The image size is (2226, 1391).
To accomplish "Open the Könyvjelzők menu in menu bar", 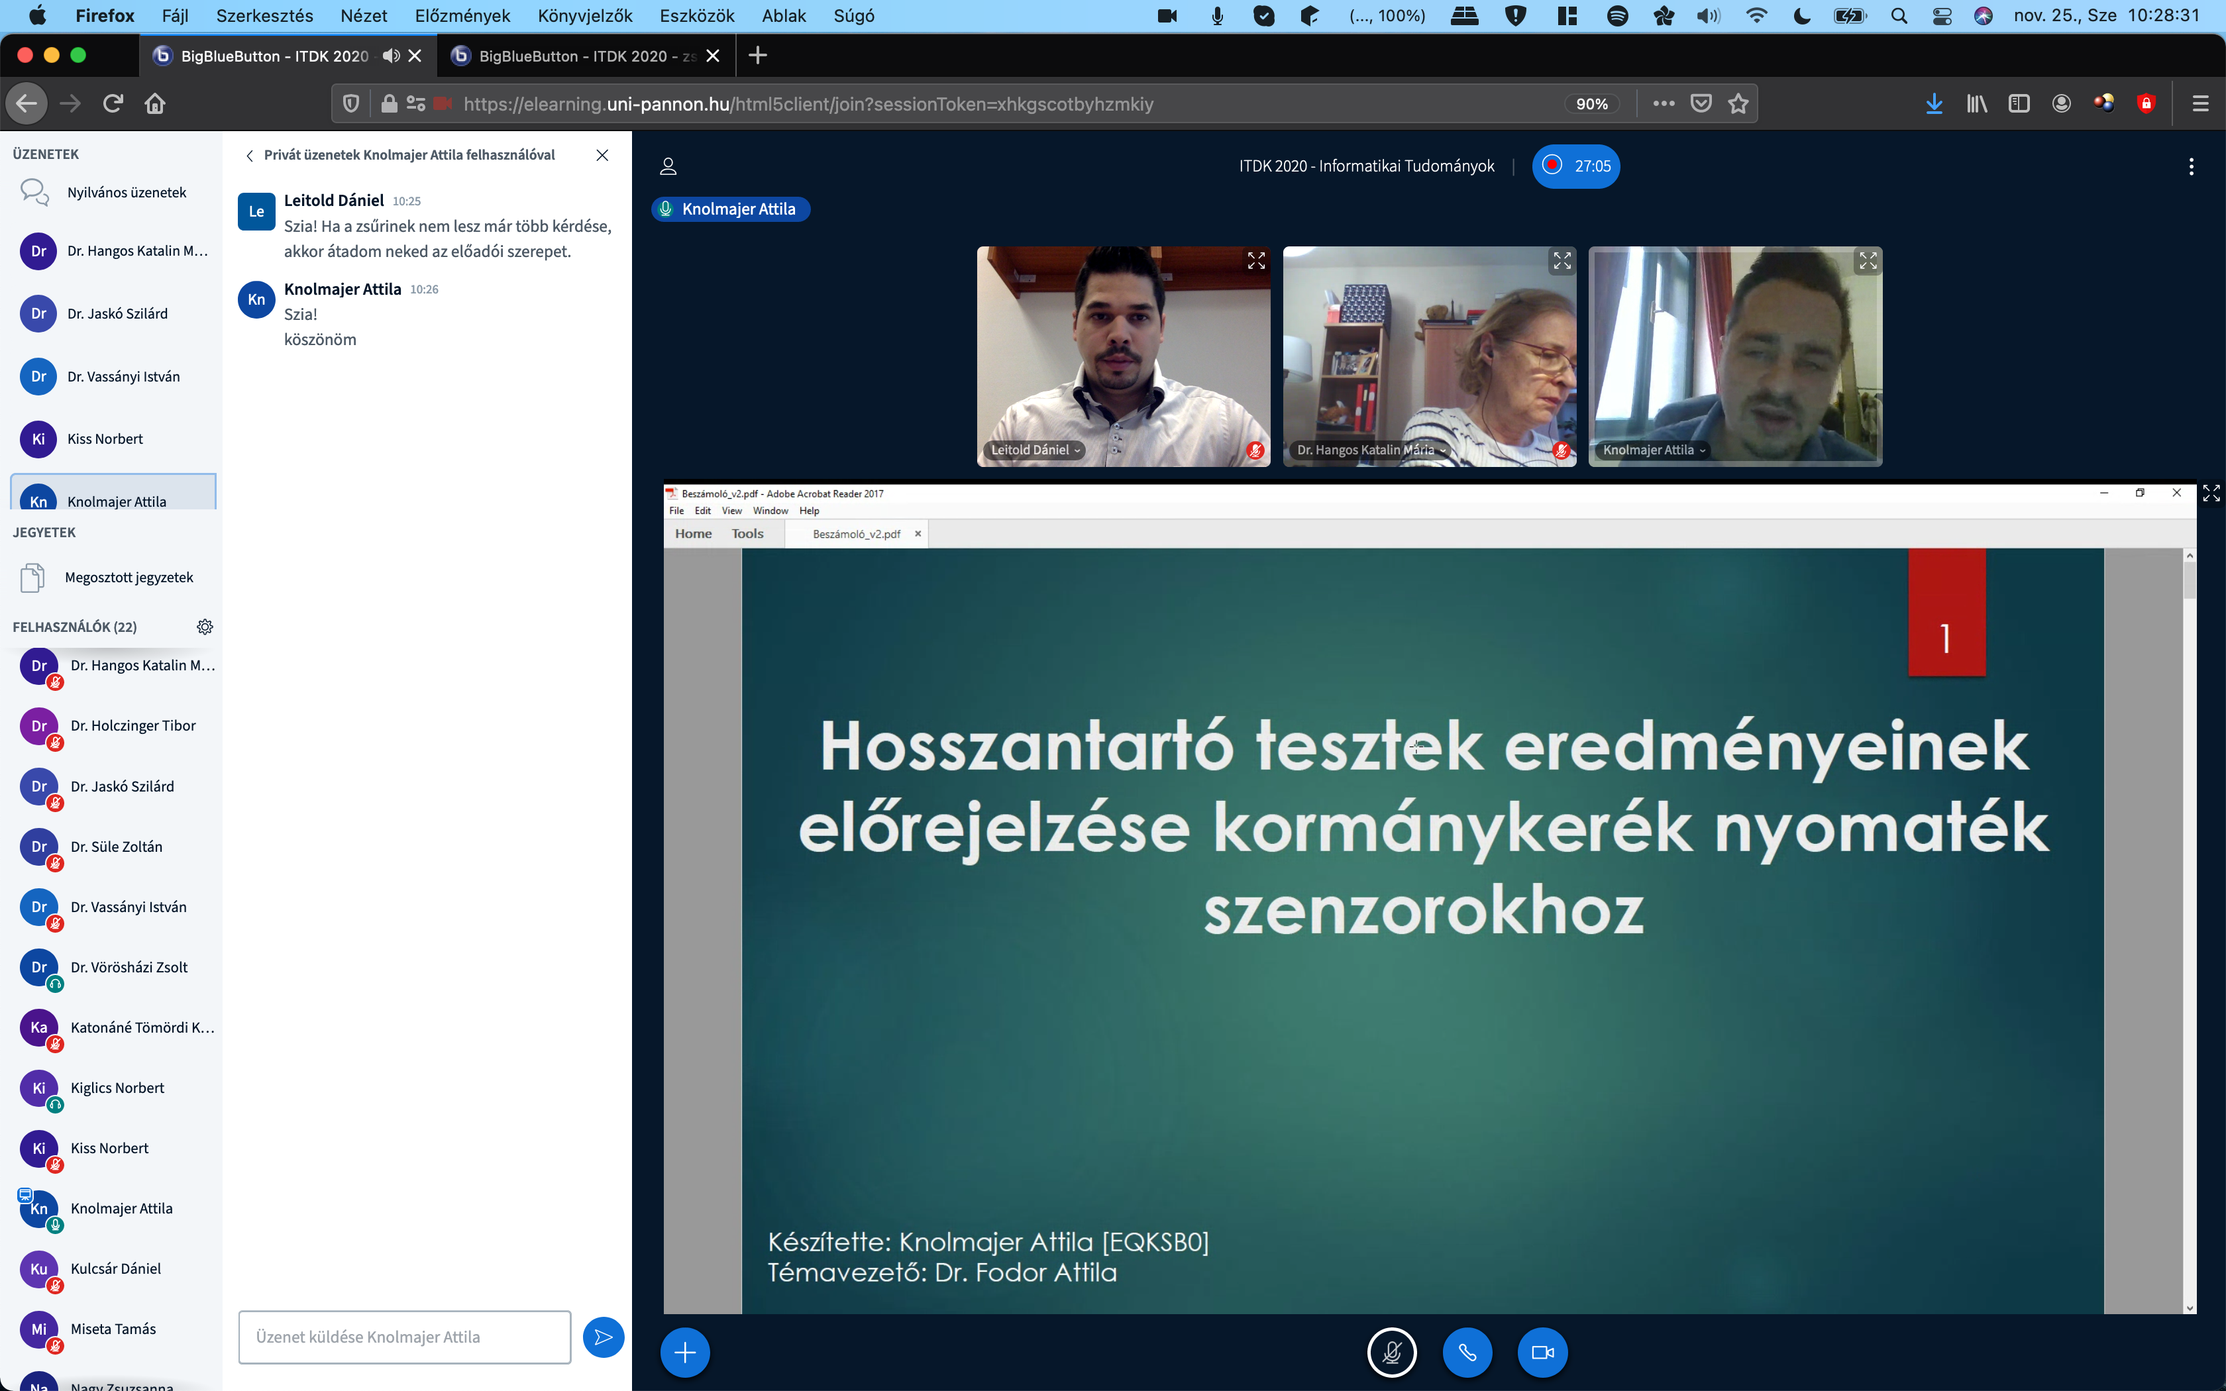I will coord(584,16).
